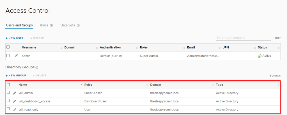
Task: Sort groups by Name column arrow
Action: [81, 85]
